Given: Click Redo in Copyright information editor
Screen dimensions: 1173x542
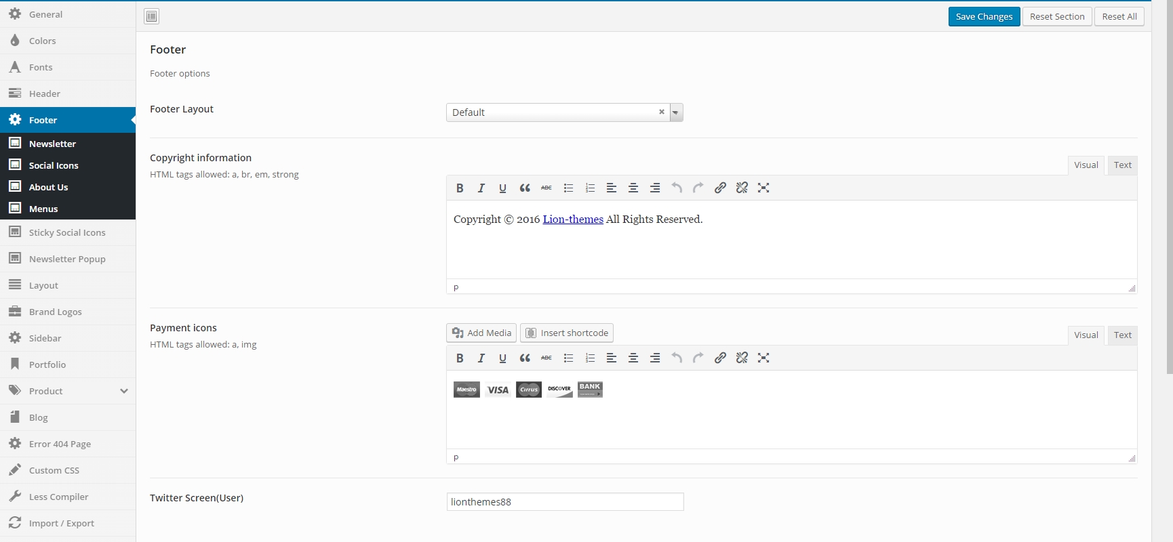Looking at the screenshot, I should click(x=698, y=188).
